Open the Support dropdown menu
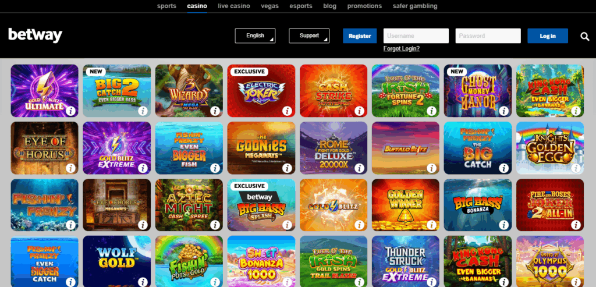This screenshot has height=287, width=596. (309, 36)
